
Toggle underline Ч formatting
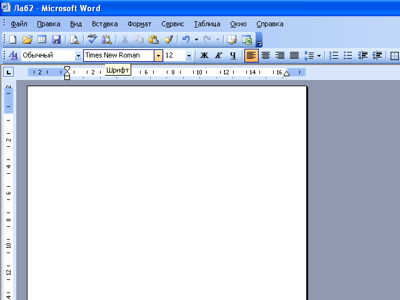tap(233, 56)
